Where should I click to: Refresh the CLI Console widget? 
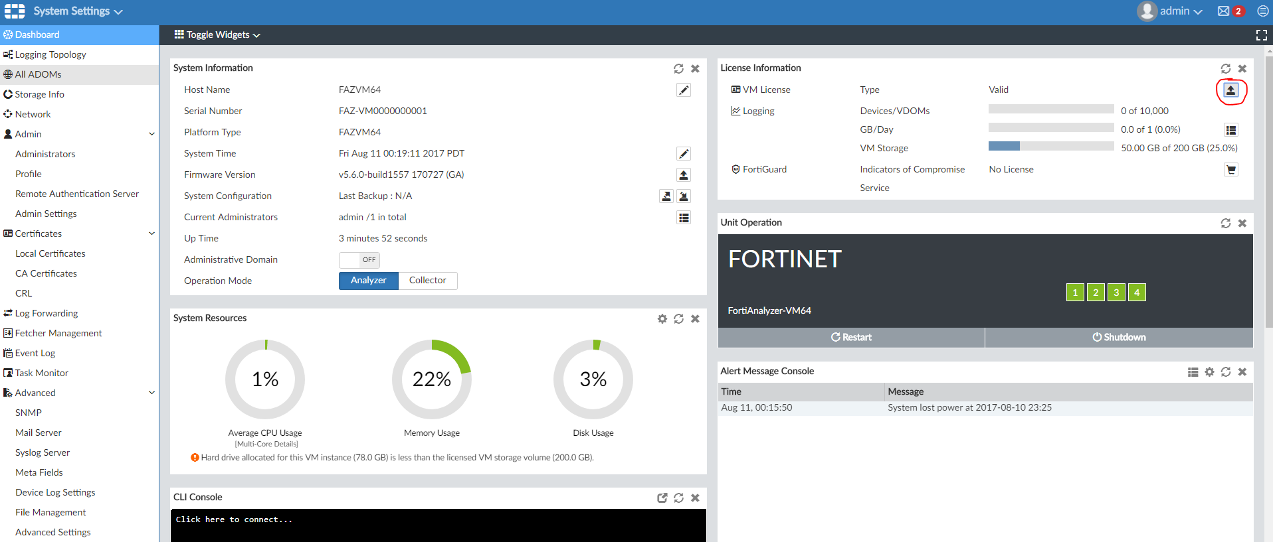point(678,498)
